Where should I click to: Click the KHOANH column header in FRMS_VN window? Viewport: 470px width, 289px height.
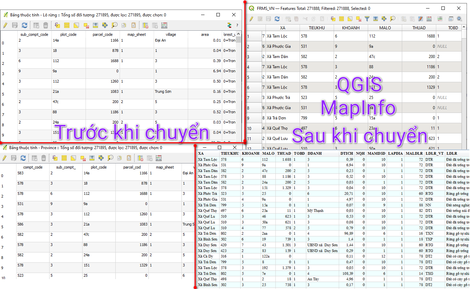(x=351, y=28)
